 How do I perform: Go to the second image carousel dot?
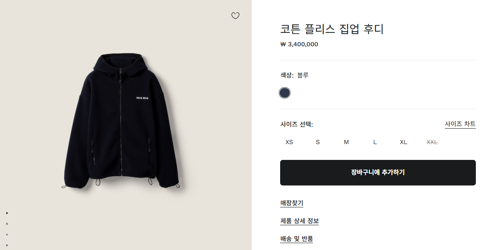coord(7,224)
